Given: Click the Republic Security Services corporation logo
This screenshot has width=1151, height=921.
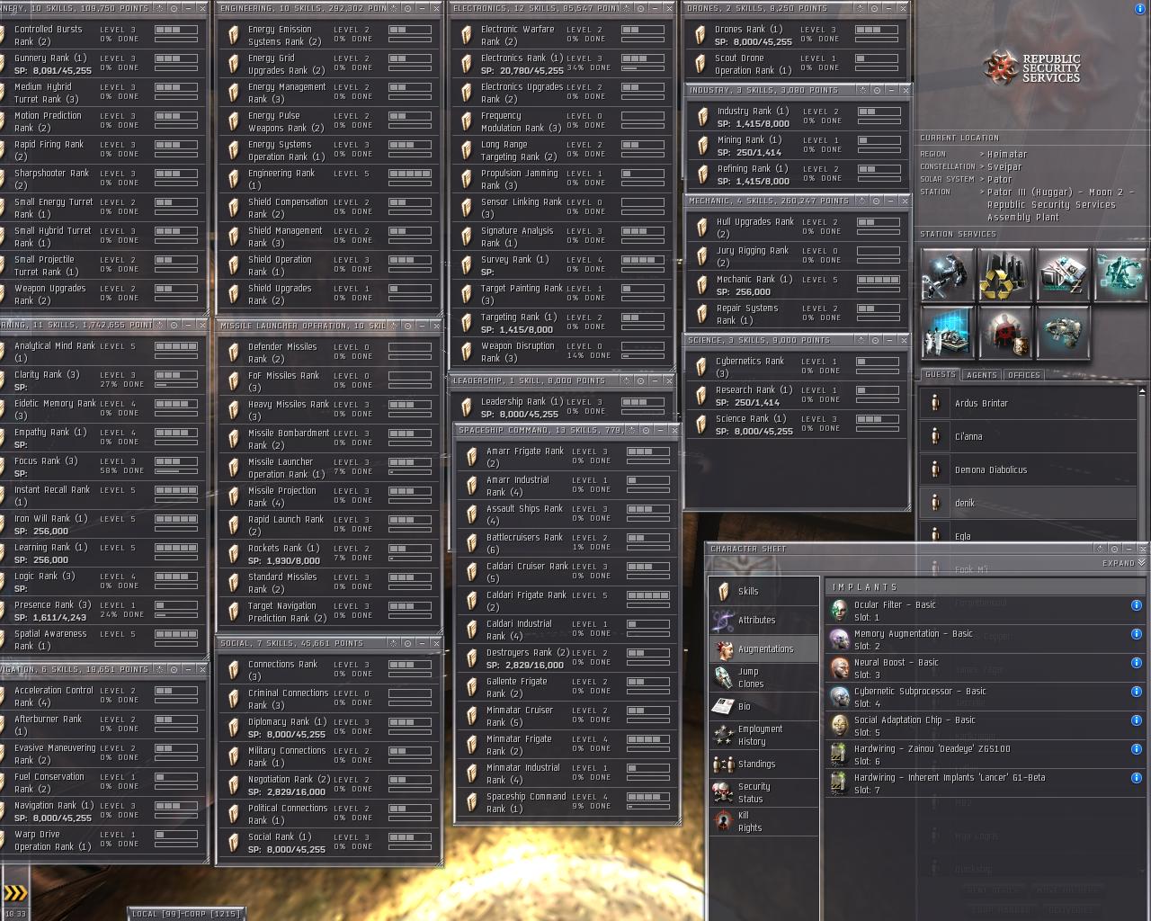Looking at the screenshot, I should (x=1033, y=68).
